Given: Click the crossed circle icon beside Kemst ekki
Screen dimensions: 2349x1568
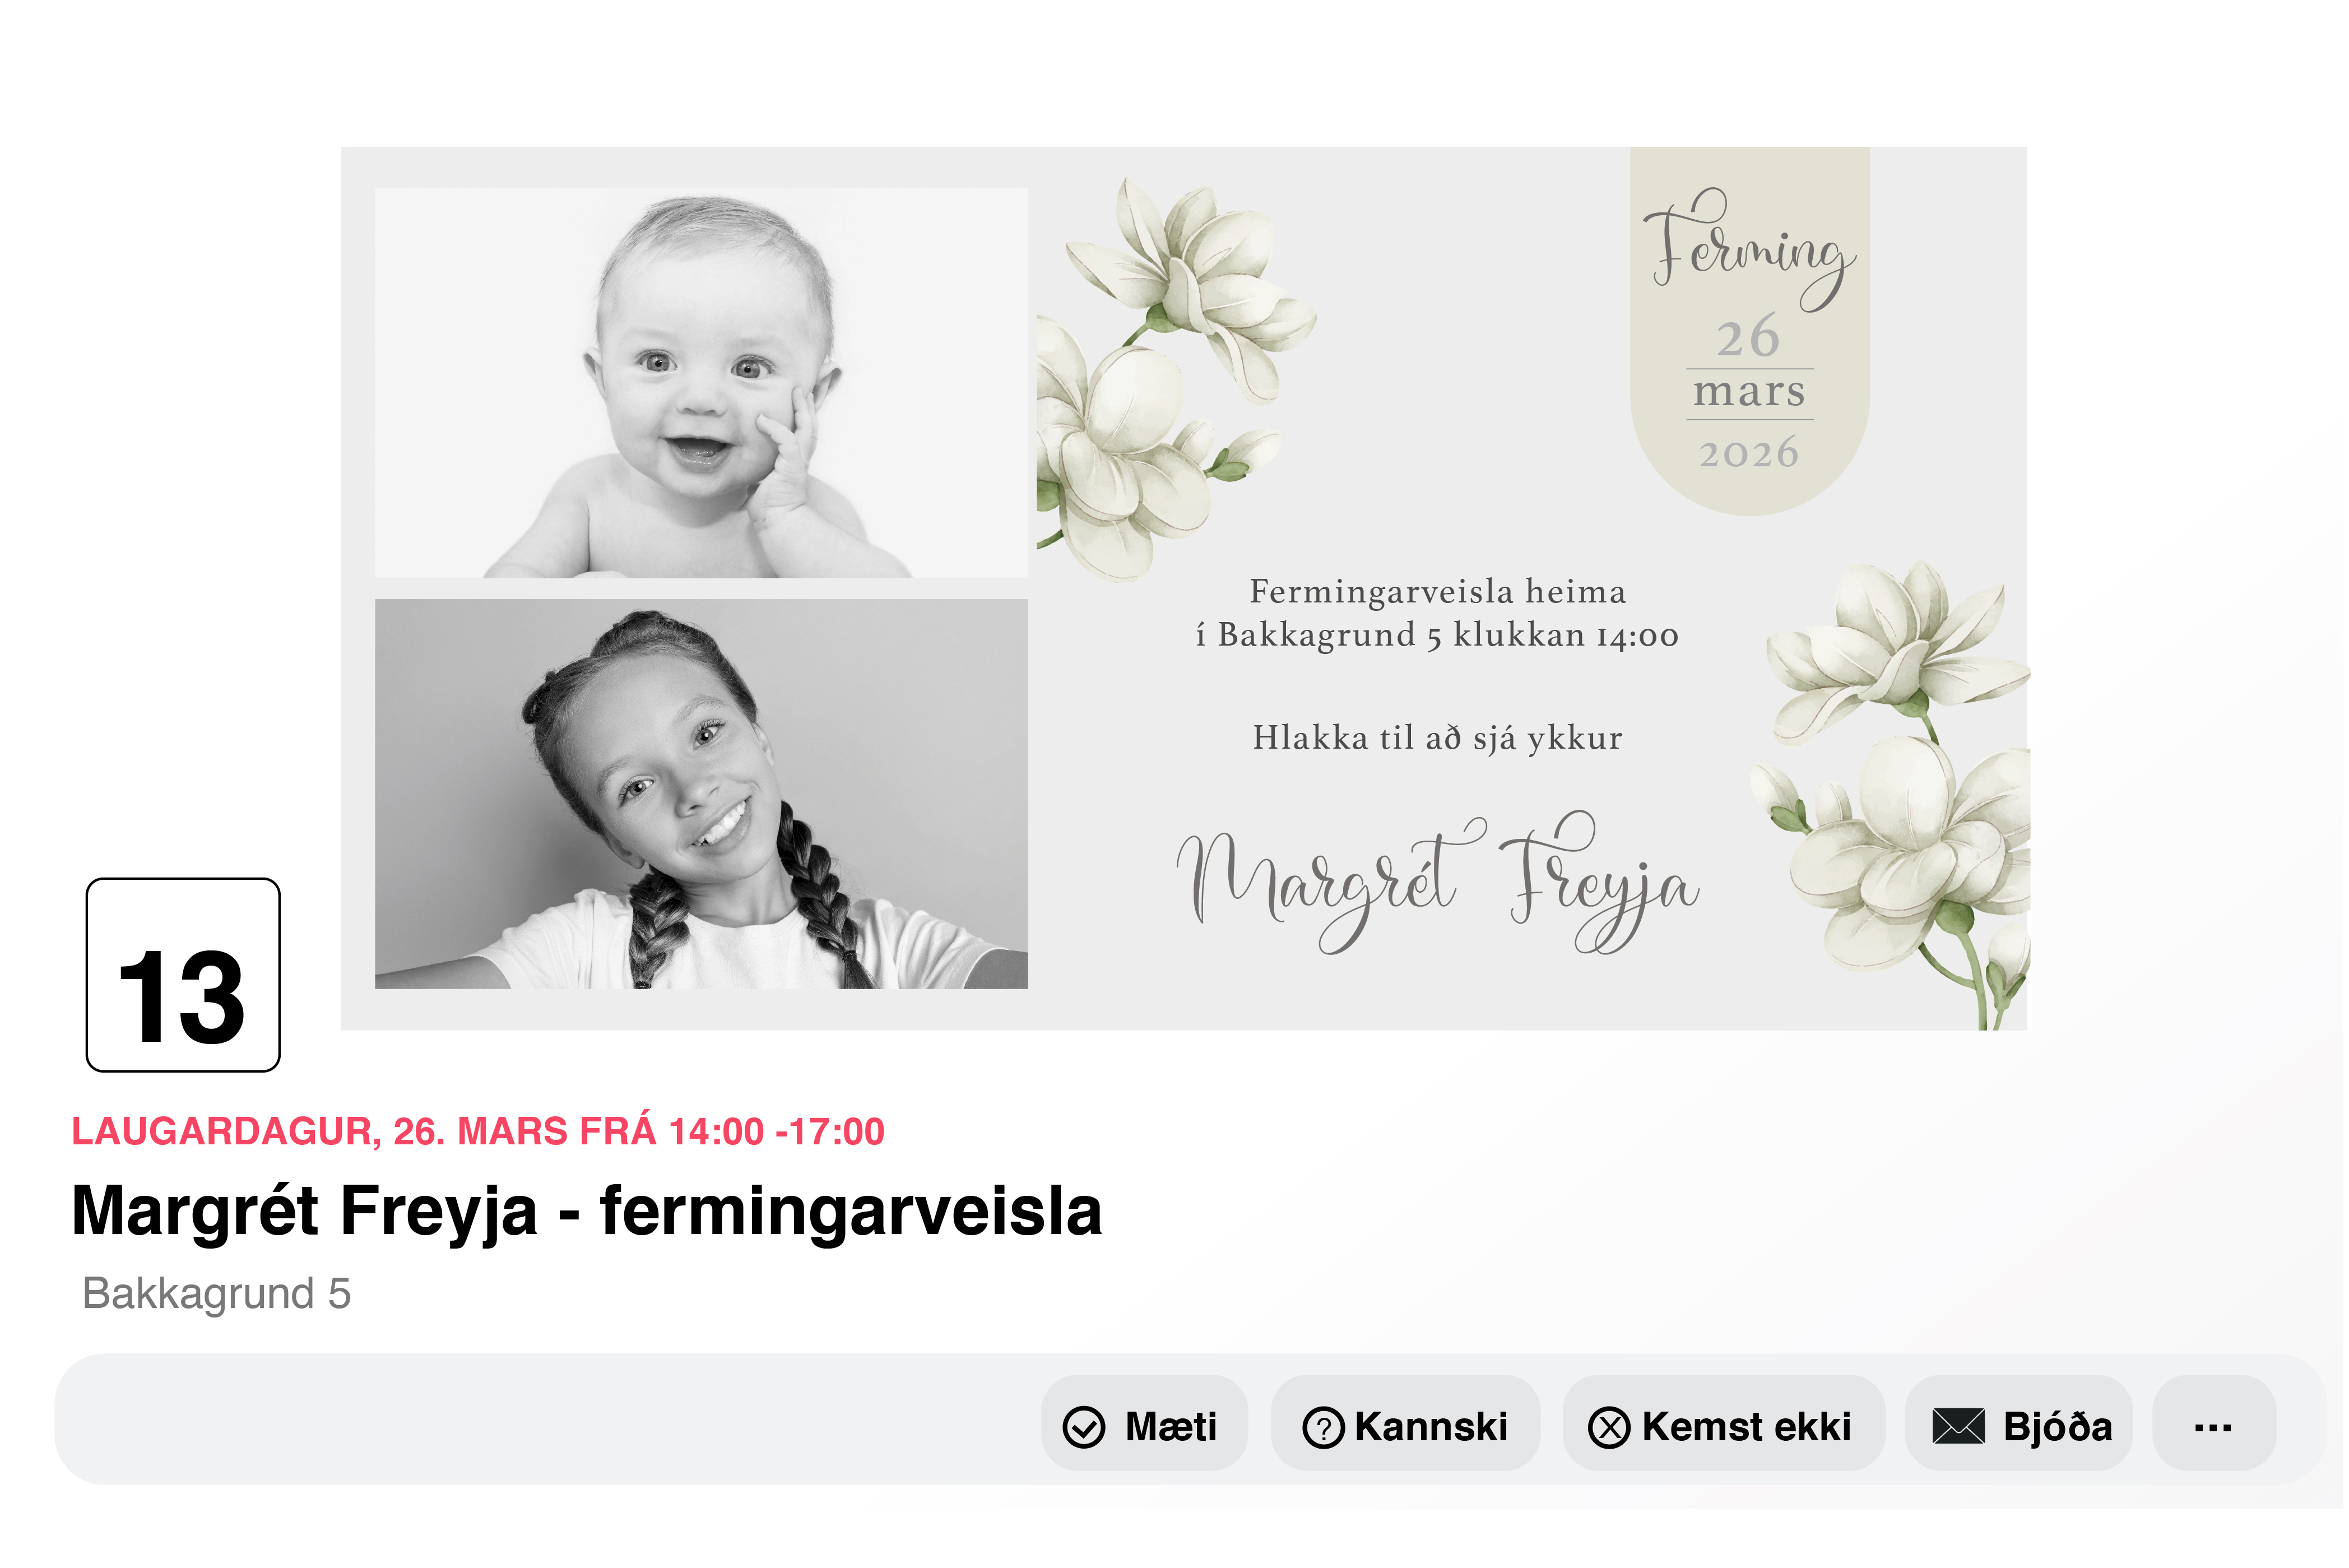Looking at the screenshot, I should coord(1610,1428).
